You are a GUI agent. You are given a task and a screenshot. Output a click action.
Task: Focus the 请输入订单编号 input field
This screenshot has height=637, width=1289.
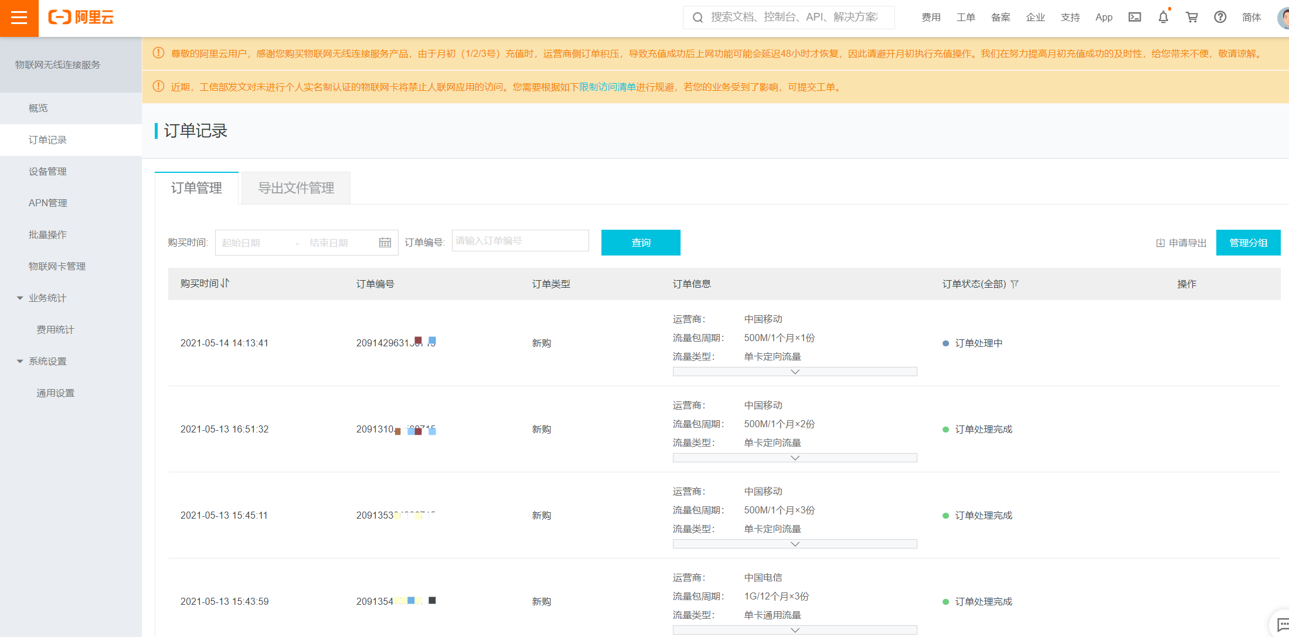[521, 241]
